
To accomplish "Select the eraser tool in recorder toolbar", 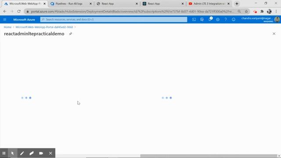I will [32, 153].
